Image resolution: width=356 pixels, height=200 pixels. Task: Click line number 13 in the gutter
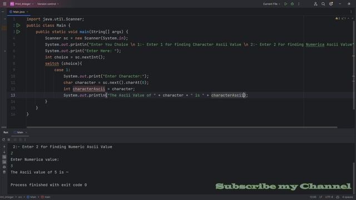coord(13,95)
